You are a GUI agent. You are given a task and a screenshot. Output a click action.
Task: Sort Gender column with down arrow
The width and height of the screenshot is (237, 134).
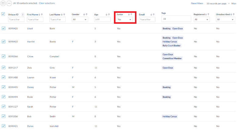pyautogui.click(x=84, y=15)
